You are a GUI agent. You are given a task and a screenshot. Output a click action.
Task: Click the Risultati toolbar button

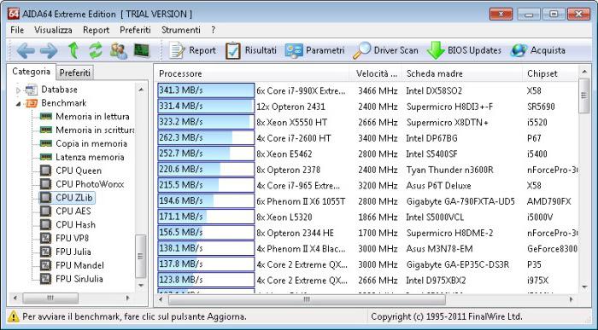coord(250,50)
